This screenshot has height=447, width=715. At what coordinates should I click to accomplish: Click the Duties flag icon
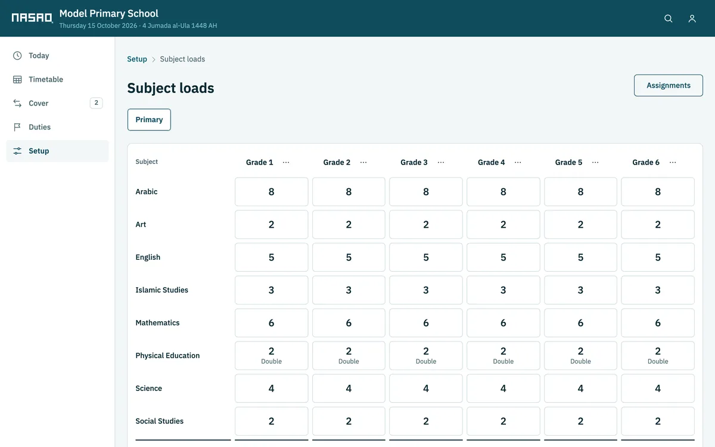point(17,127)
